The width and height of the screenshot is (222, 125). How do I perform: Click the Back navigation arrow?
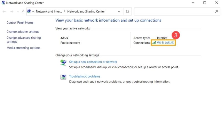[4, 12]
